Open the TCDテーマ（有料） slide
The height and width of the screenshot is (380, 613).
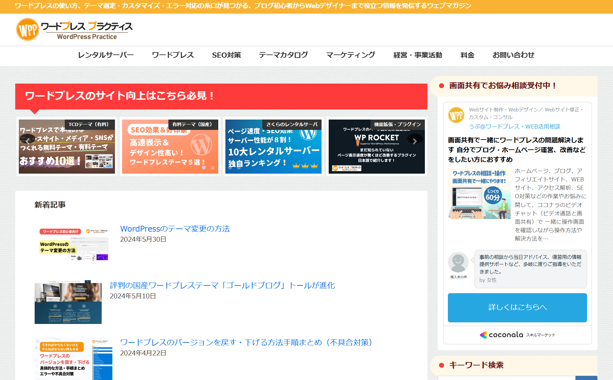point(67,146)
